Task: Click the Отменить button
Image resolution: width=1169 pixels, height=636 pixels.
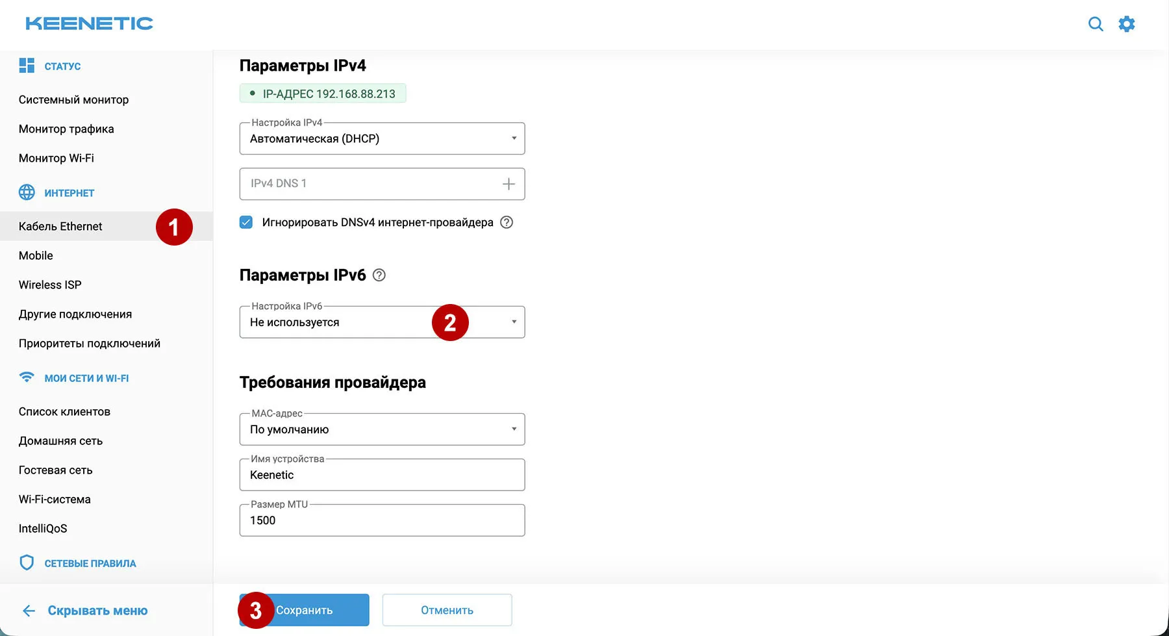Action: tap(446, 609)
